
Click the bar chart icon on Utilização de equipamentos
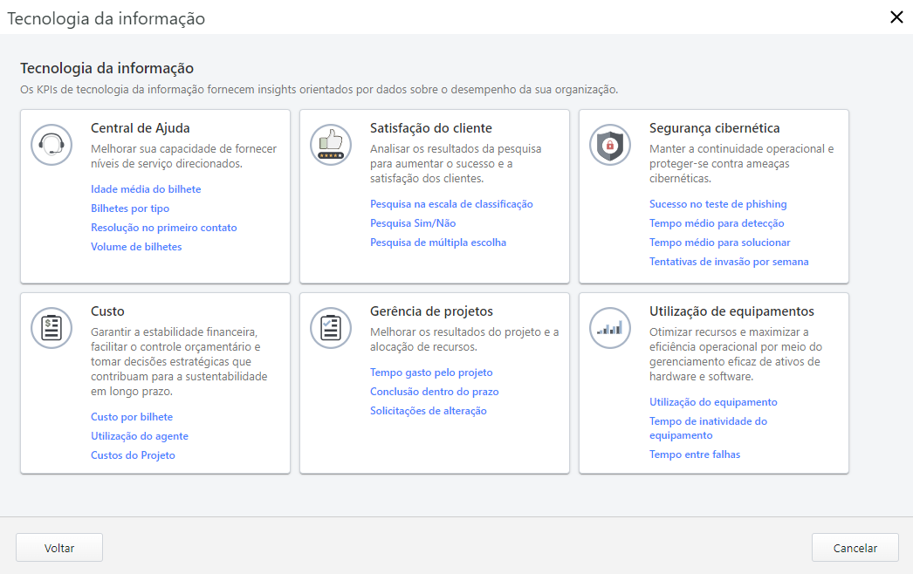(610, 328)
